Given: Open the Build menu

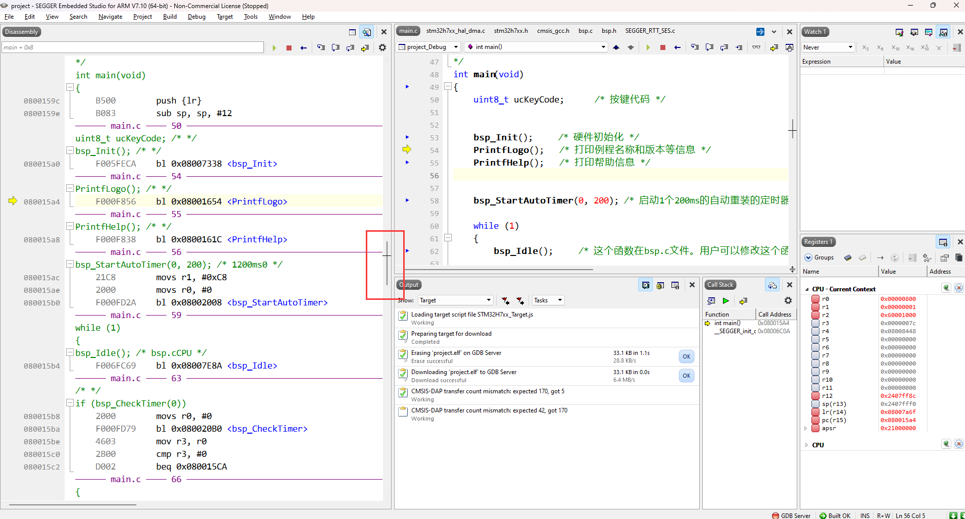Looking at the screenshot, I should (x=170, y=17).
